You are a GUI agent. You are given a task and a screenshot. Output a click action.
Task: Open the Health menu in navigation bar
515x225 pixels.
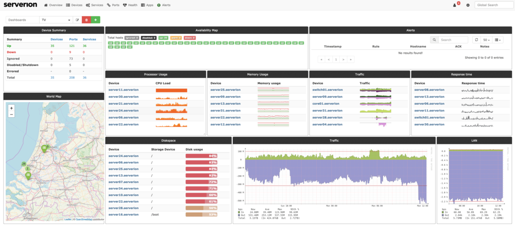[x=129, y=5]
